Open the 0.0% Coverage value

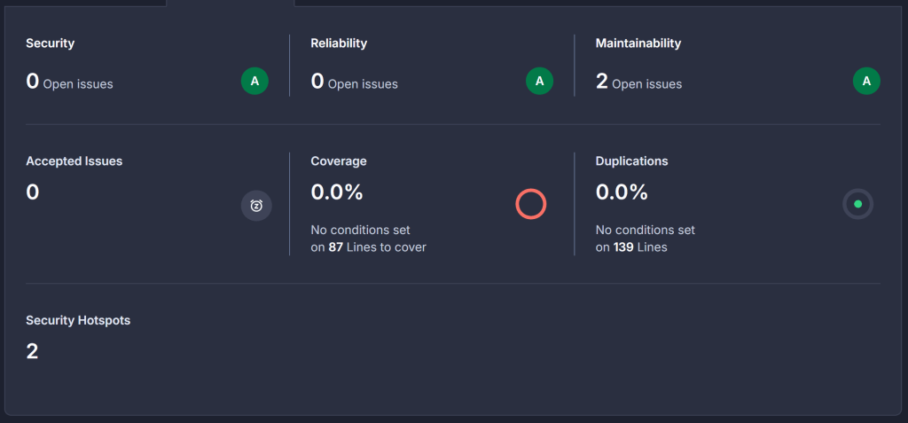click(337, 192)
